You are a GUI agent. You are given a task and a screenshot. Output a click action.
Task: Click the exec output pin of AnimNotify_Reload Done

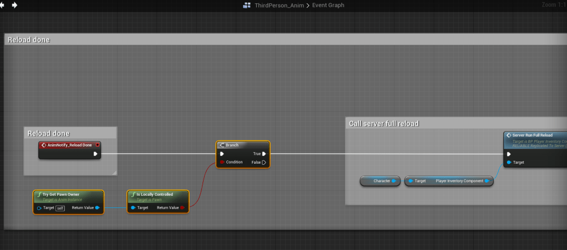click(96, 154)
